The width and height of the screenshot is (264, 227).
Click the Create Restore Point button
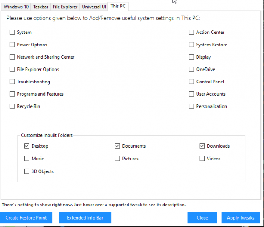tap(26, 218)
